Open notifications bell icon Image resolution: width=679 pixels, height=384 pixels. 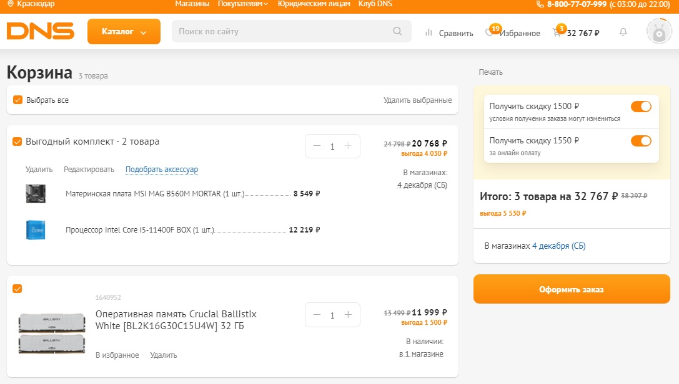(623, 32)
